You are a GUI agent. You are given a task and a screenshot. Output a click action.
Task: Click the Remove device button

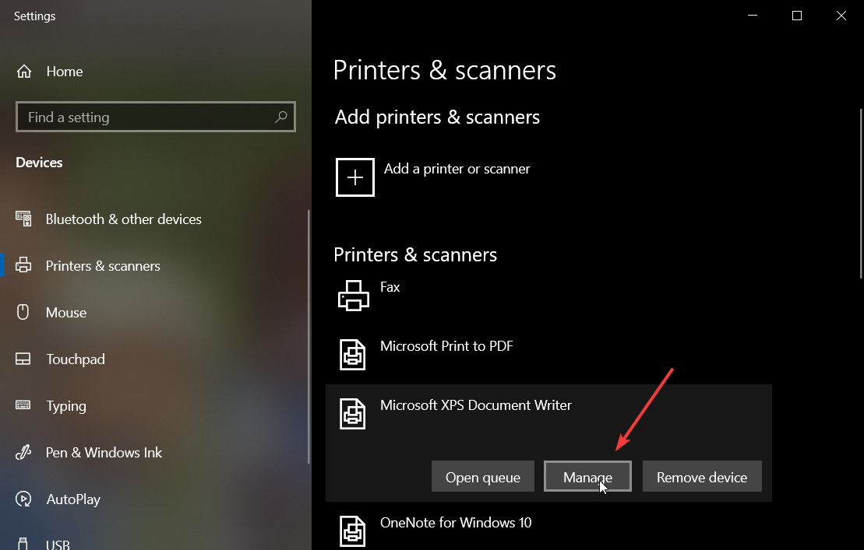point(702,476)
